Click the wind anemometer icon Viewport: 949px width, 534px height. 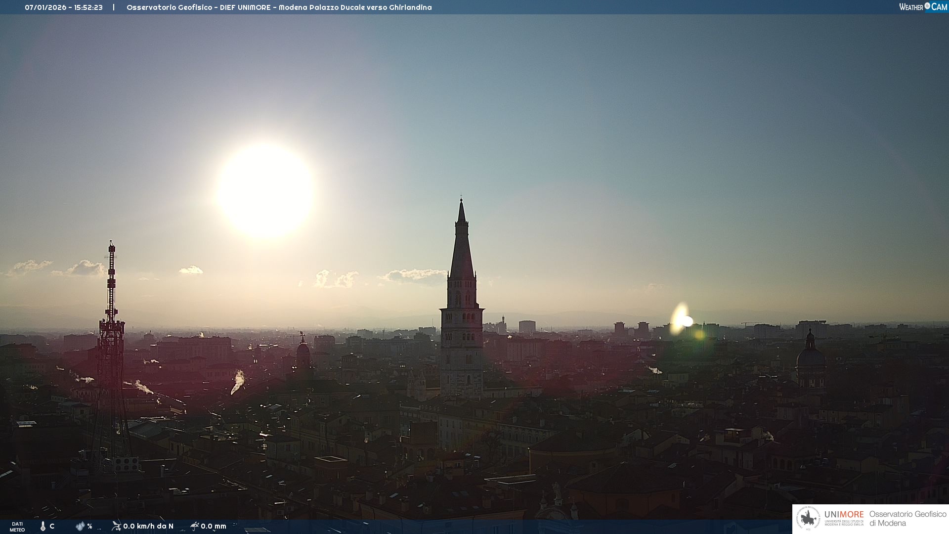pos(116,526)
